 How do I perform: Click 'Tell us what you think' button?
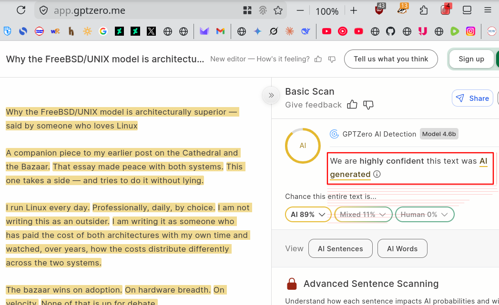click(x=391, y=59)
